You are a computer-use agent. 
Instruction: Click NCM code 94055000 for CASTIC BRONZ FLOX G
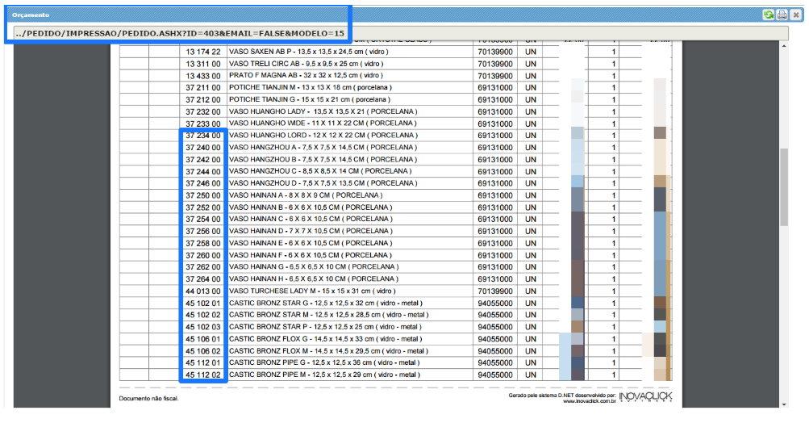[x=494, y=339]
